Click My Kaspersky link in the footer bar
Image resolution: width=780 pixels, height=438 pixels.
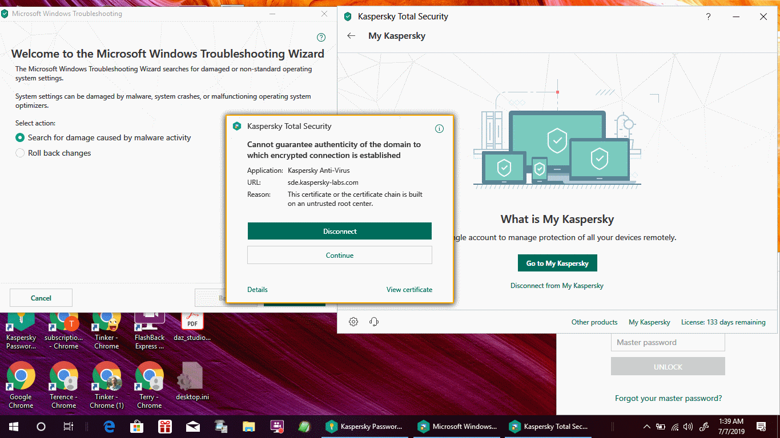(649, 322)
